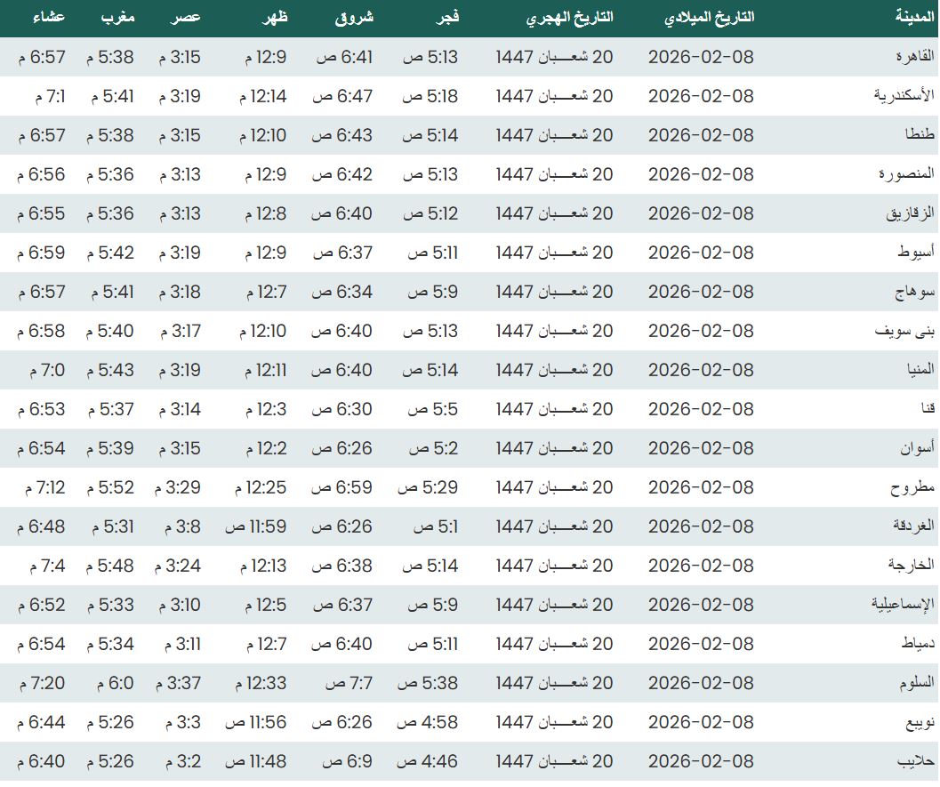
Task: Click the عشاء column header
Action: pos(48,17)
